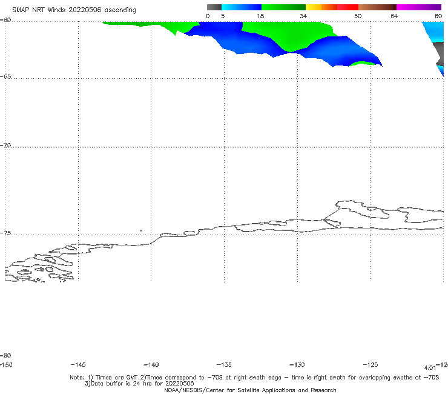Click the latitude label '-75'
This screenshot has height=394, width=448.
pyautogui.click(x=5, y=233)
